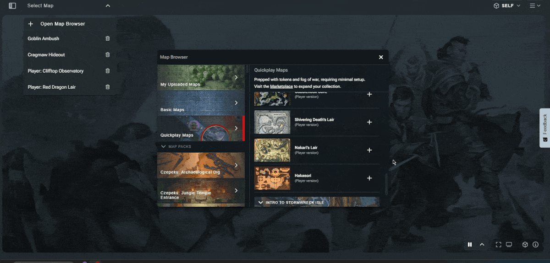Follow the Marketplace link
The width and height of the screenshot is (550, 263).
click(281, 86)
